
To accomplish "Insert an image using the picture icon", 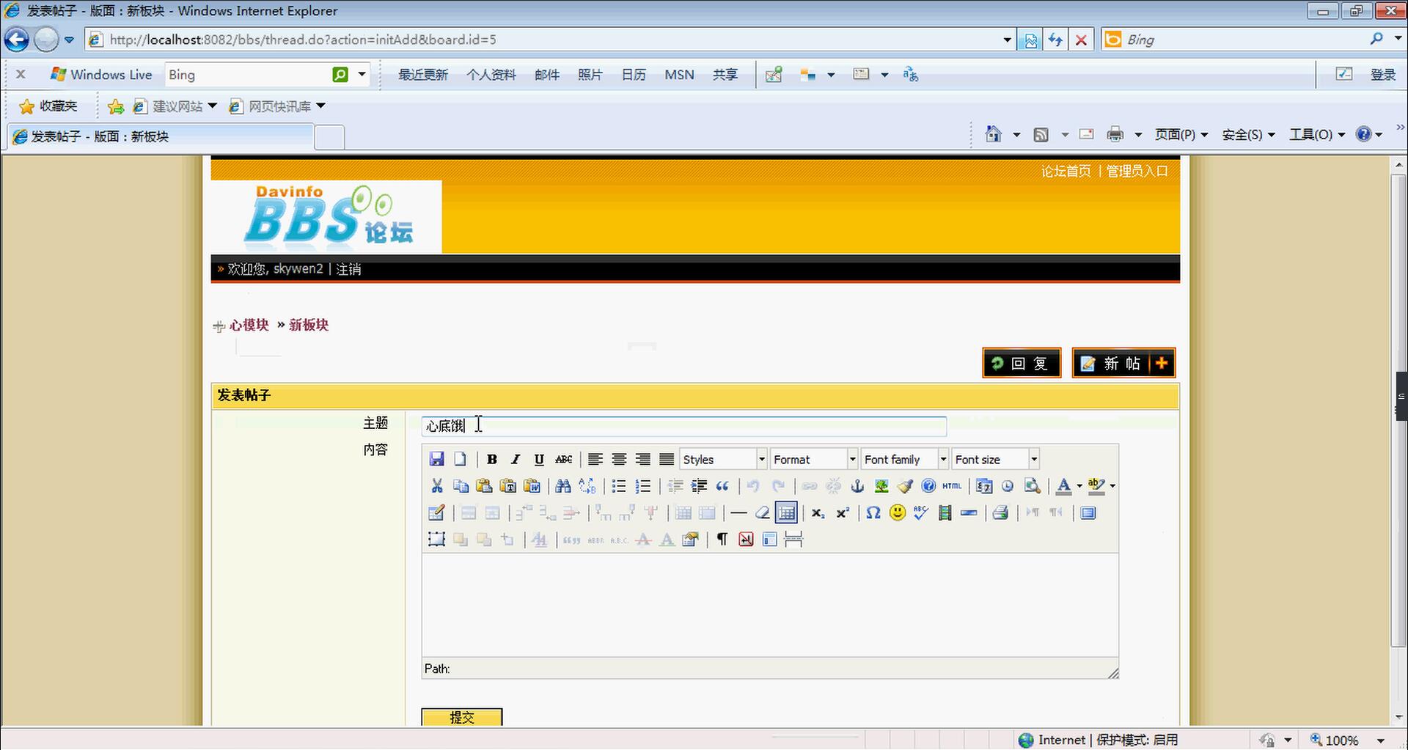I will (881, 485).
